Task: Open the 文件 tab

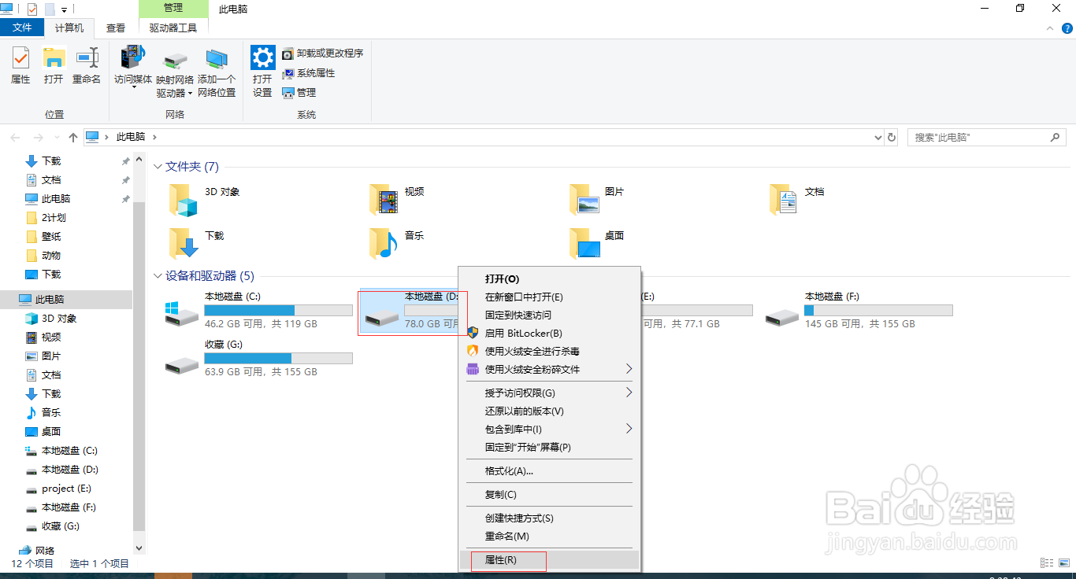Action: [x=23, y=28]
